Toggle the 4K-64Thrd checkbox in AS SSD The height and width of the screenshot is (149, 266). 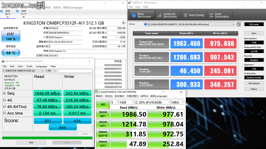pyautogui.click(x=5, y=106)
